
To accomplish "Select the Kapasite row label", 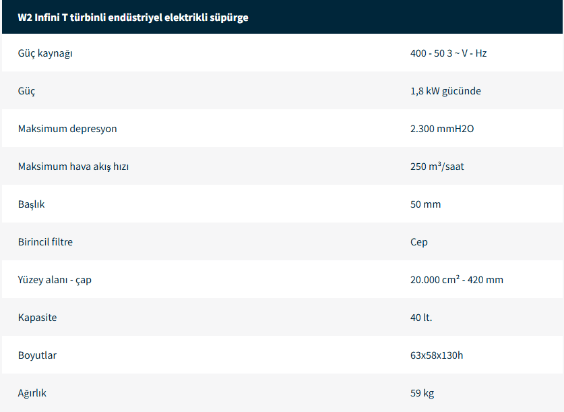I will (x=38, y=318).
